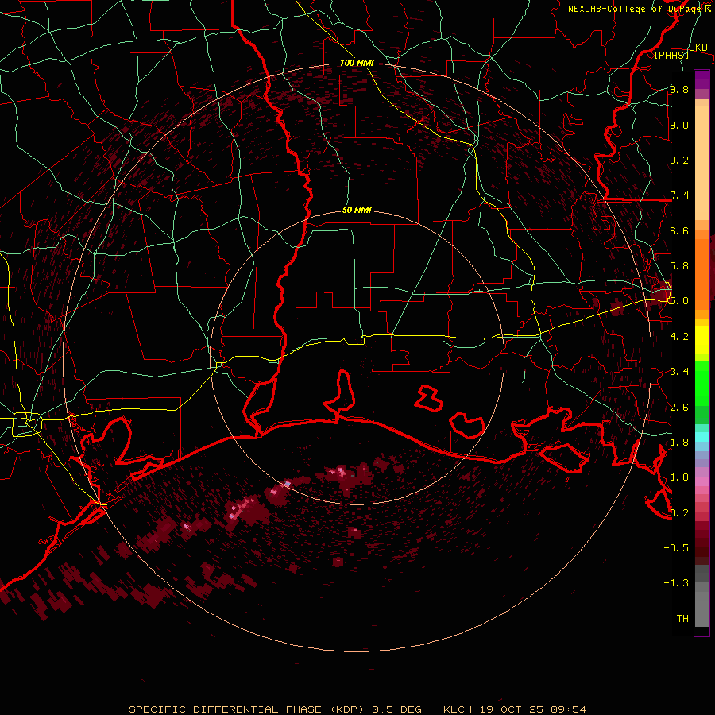Select the 8.2 legend value

[679, 160]
